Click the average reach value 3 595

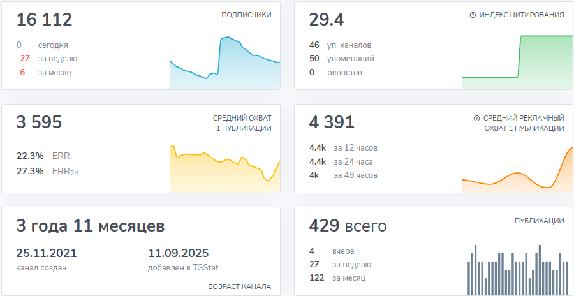[39, 122]
